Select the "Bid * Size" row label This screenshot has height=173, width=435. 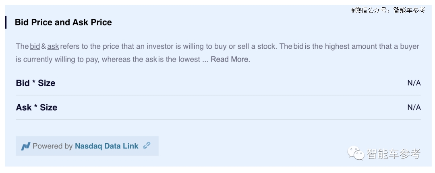[35, 83]
